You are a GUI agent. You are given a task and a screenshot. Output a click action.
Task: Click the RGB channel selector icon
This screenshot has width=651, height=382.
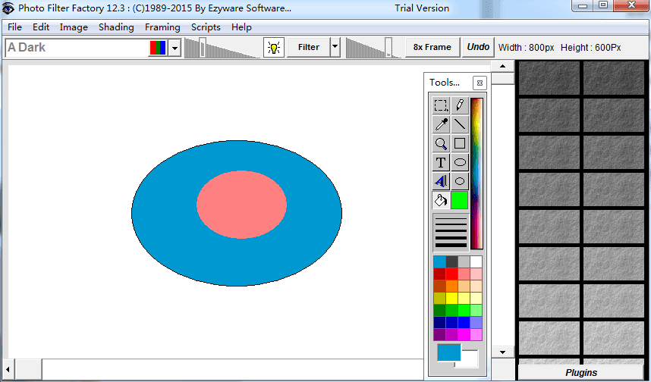pos(157,48)
